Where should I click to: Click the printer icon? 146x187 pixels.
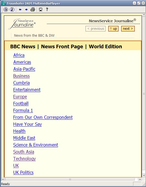tap(33, 9)
